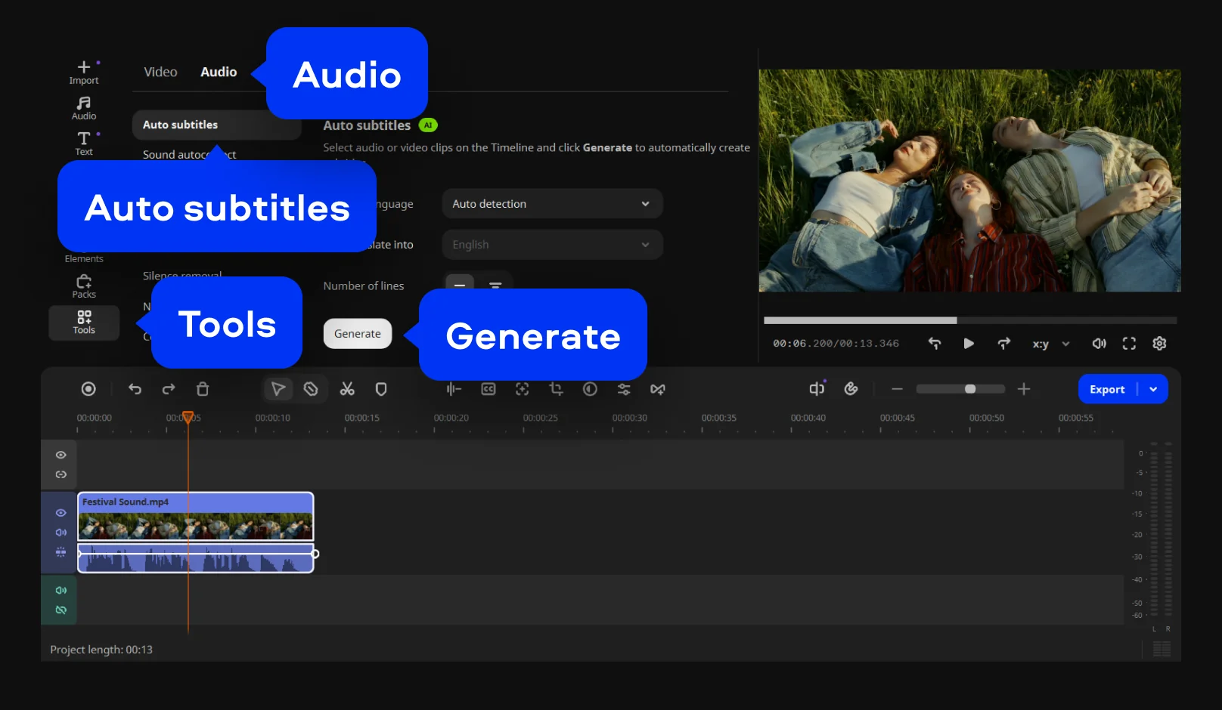Expand the Auto detection language dropdown
1222x710 pixels.
552,204
